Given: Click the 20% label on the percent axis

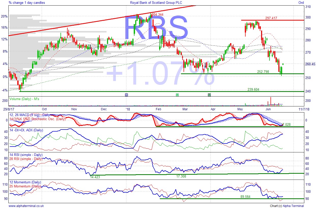Looking at the screenshot, I should pyautogui.click(x=5, y=16).
